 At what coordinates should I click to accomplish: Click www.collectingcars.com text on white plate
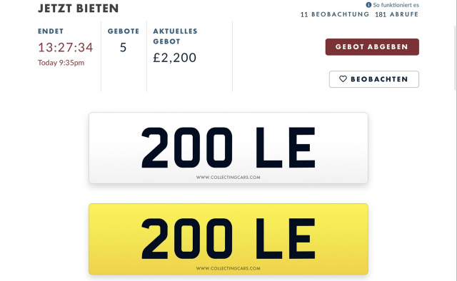pos(228,177)
